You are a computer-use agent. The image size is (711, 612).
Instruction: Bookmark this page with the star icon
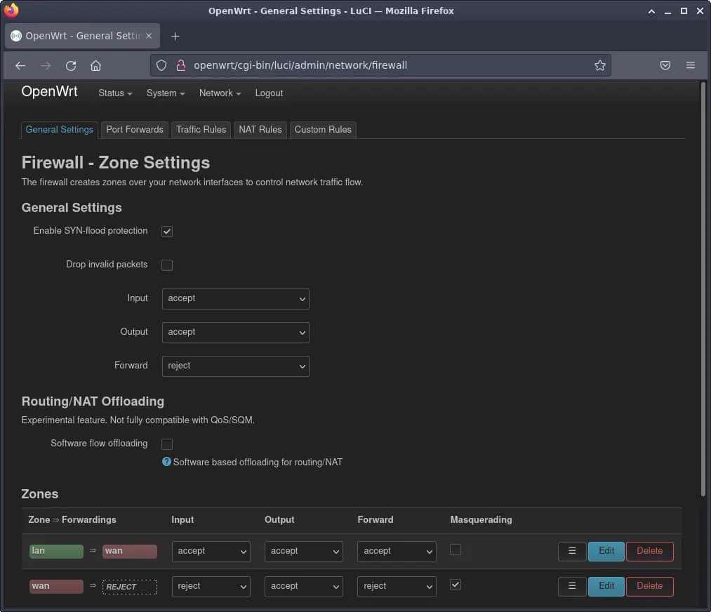pos(599,65)
